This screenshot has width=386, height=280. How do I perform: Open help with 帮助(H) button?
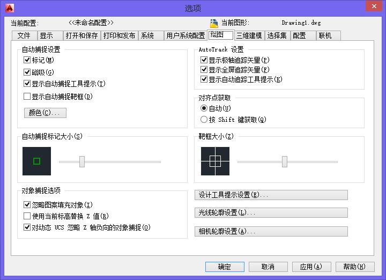(355, 267)
